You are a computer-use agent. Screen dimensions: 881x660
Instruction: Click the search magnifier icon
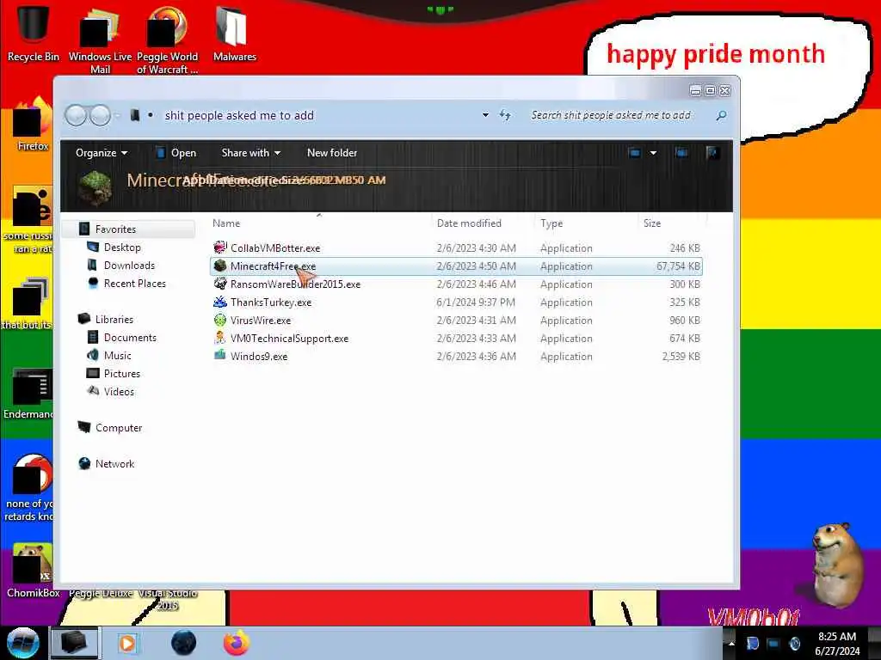pyautogui.click(x=722, y=115)
